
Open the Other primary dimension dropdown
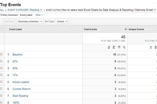(39, 15)
